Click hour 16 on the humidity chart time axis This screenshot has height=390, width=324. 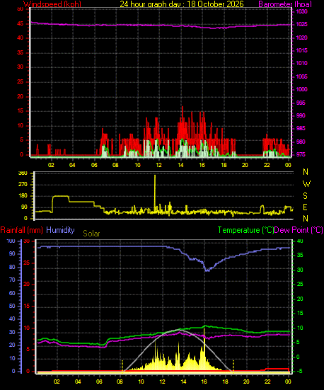tap(204, 382)
